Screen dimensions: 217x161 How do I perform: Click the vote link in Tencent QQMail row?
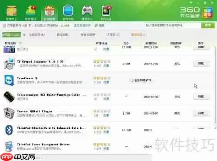[x=106, y=115]
